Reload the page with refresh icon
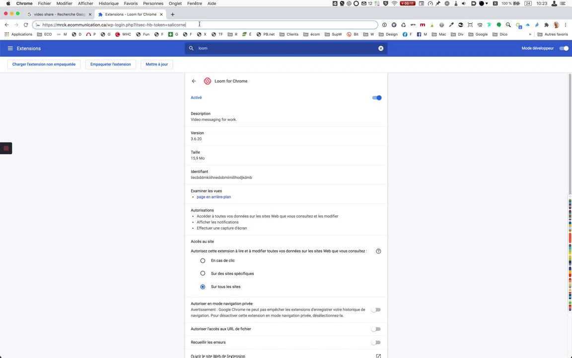The height and width of the screenshot is (358, 572). coord(25,25)
